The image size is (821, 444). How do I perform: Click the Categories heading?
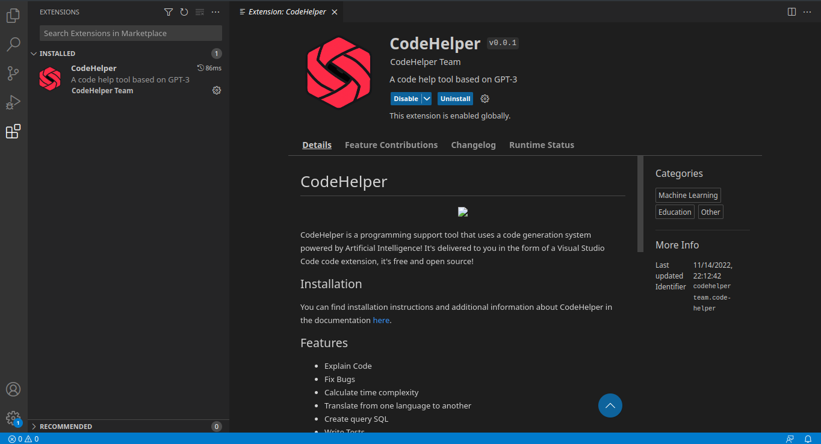(x=679, y=173)
